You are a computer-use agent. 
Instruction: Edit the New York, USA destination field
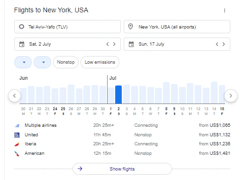pos(177,27)
